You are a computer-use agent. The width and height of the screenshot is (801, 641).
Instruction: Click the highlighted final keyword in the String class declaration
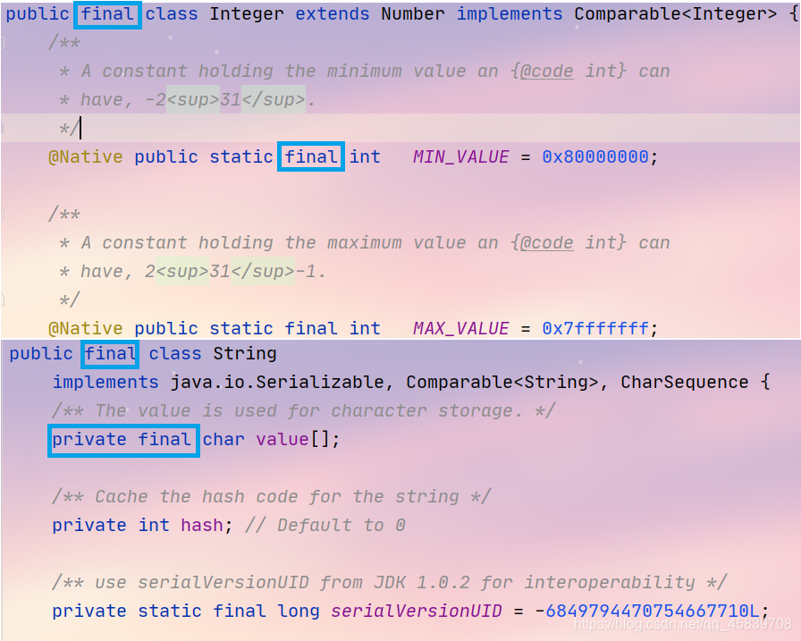click(x=110, y=354)
